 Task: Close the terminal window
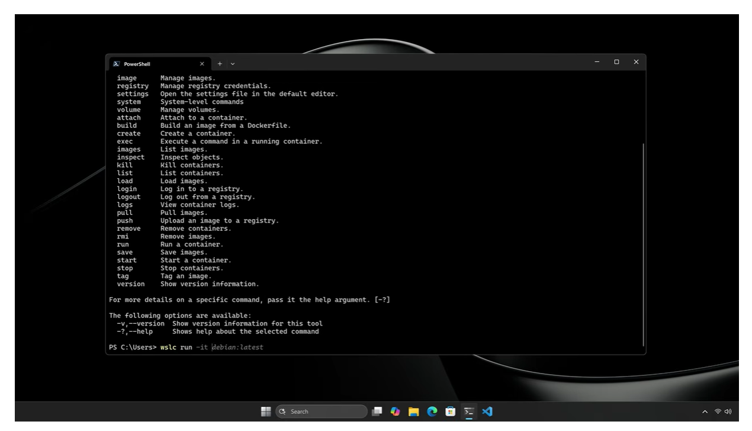(x=636, y=62)
